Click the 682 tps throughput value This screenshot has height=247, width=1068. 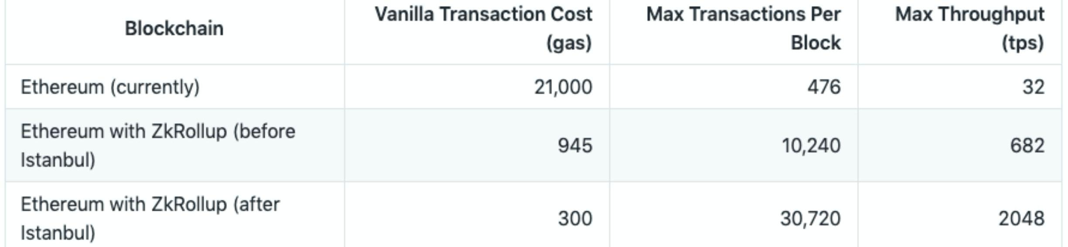[1027, 145]
